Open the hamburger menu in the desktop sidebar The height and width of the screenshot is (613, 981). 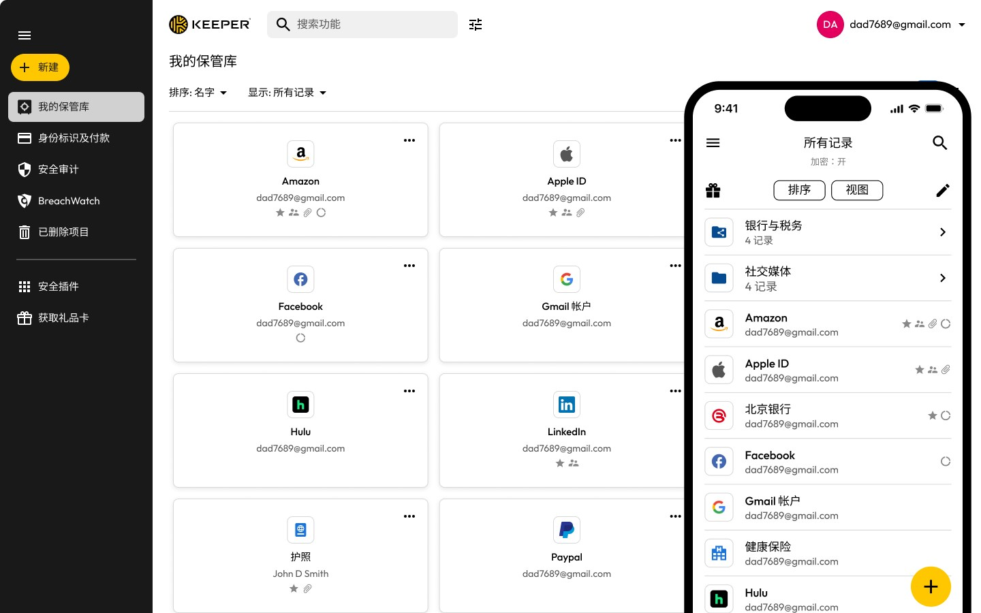click(25, 35)
